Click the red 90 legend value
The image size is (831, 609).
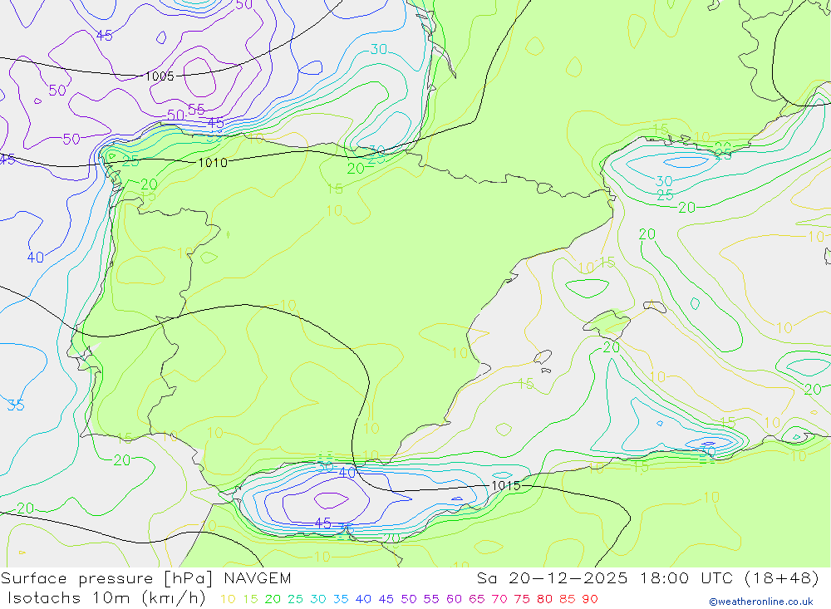point(590,600)
